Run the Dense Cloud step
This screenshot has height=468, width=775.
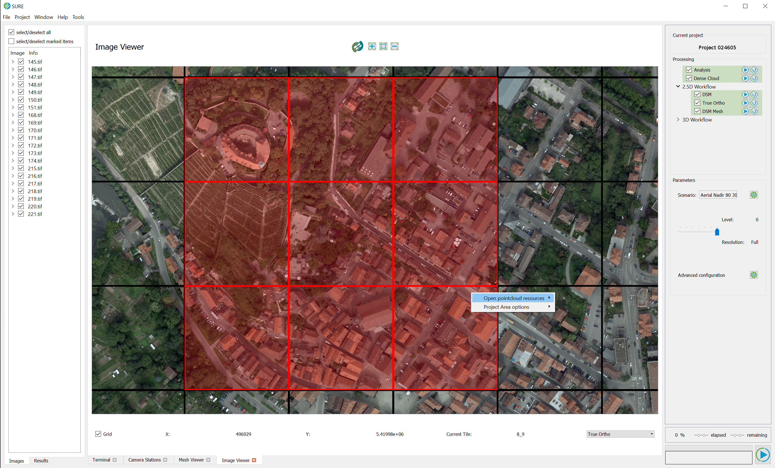tap(745, 78)
